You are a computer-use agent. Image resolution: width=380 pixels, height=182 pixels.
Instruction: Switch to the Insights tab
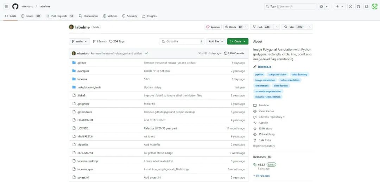click(149, 16)
